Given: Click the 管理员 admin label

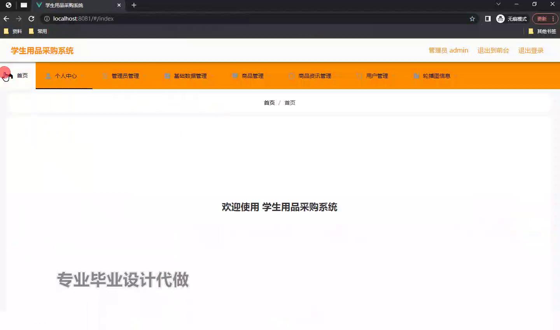Looking at the screenshot, I should click(x=448, y=51).
